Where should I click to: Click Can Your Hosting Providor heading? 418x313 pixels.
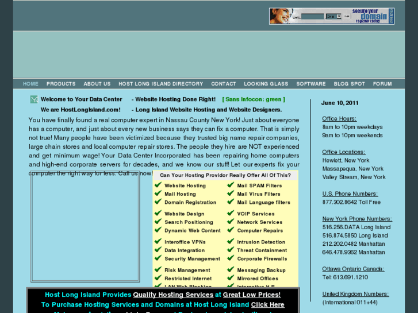point(225,175)
